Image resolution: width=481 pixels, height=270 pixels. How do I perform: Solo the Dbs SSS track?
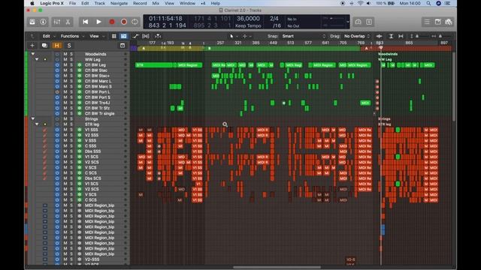71,151
